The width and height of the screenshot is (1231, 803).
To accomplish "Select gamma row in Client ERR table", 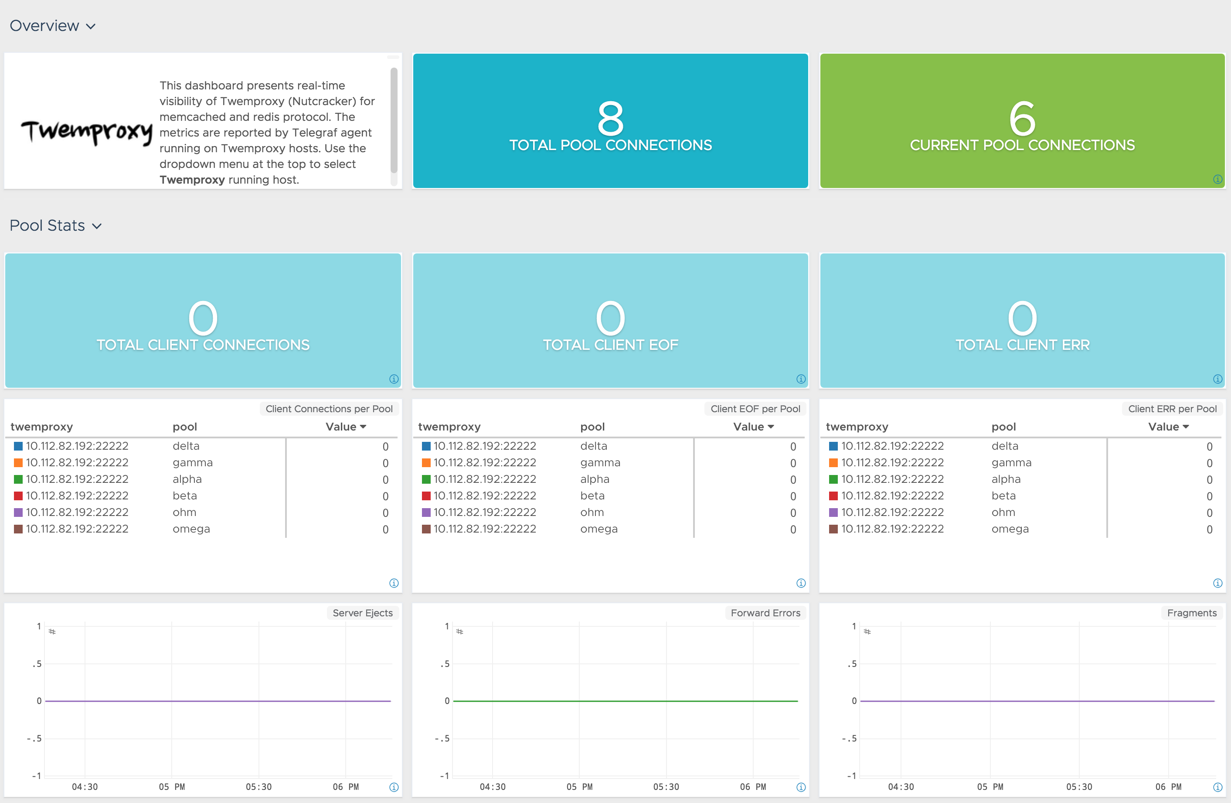I will 1021,462.
